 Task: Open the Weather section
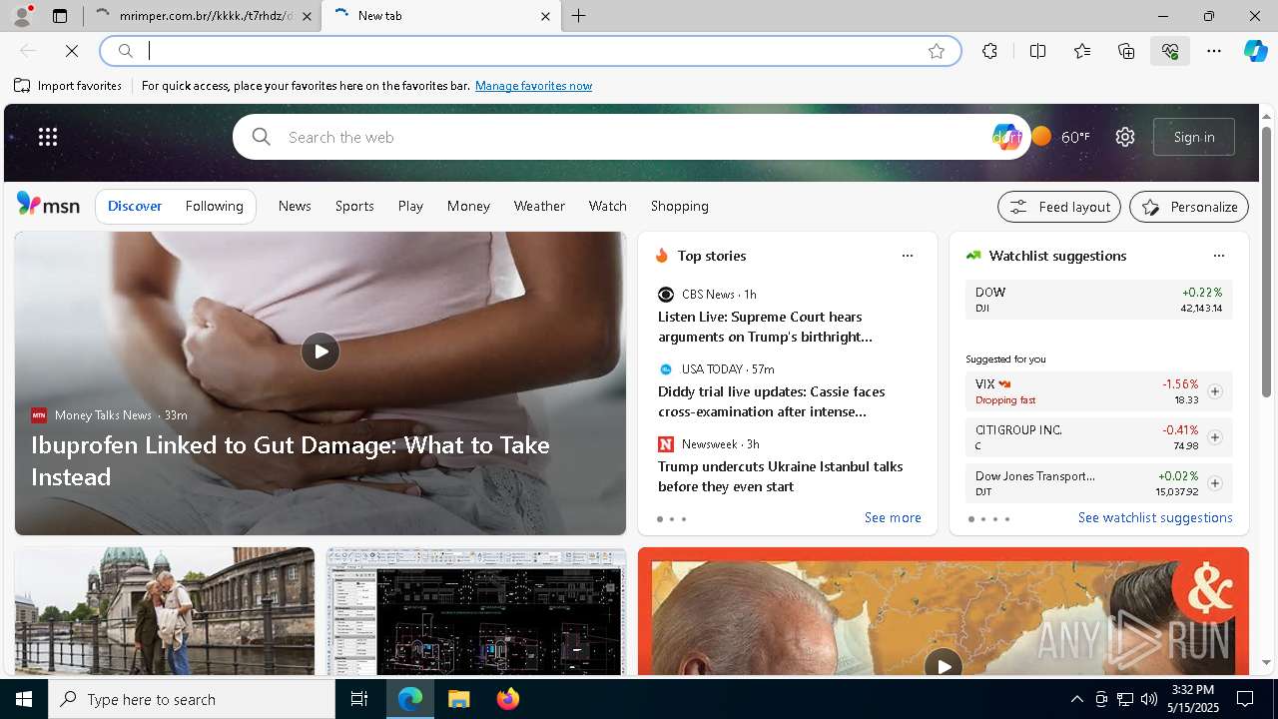coord(539,206)
